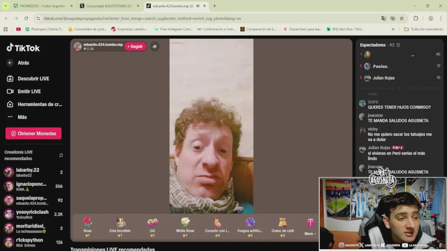Send a Rosa gift
The width and height of the screenshot is (447, 251).
87,227
